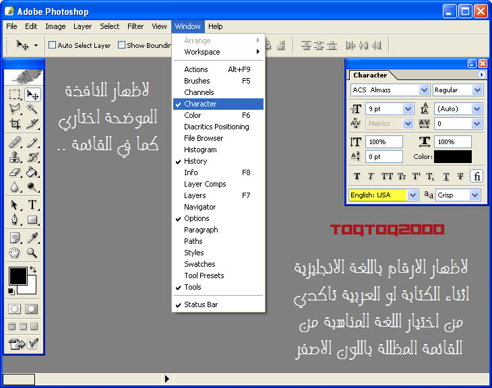Expand the English: USA language dropdown

tap(412, 195)
